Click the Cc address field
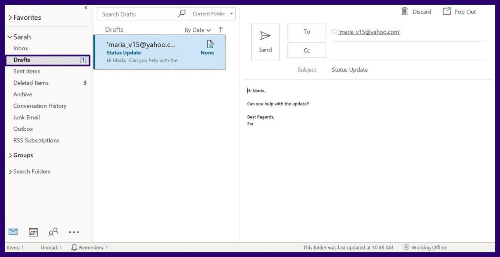This screenshot has height=257, width=500. 409,51
